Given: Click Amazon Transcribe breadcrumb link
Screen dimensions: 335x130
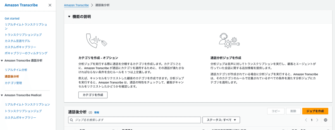Looking at the screenshot, I should (x=76, y=5).
